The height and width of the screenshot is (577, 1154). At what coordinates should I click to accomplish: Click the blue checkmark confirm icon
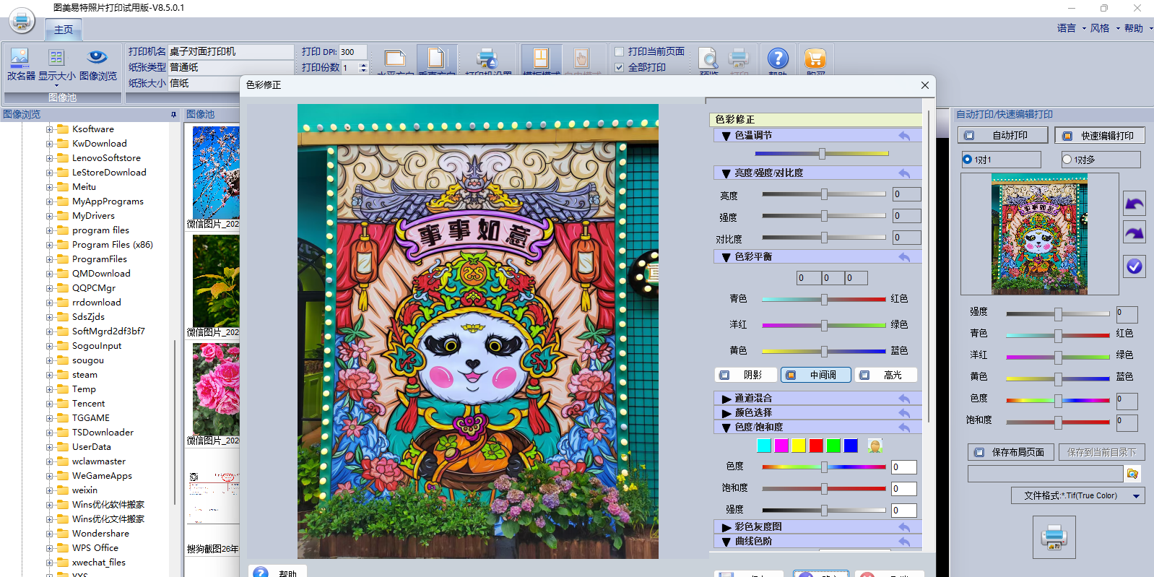click(1135, 266)
